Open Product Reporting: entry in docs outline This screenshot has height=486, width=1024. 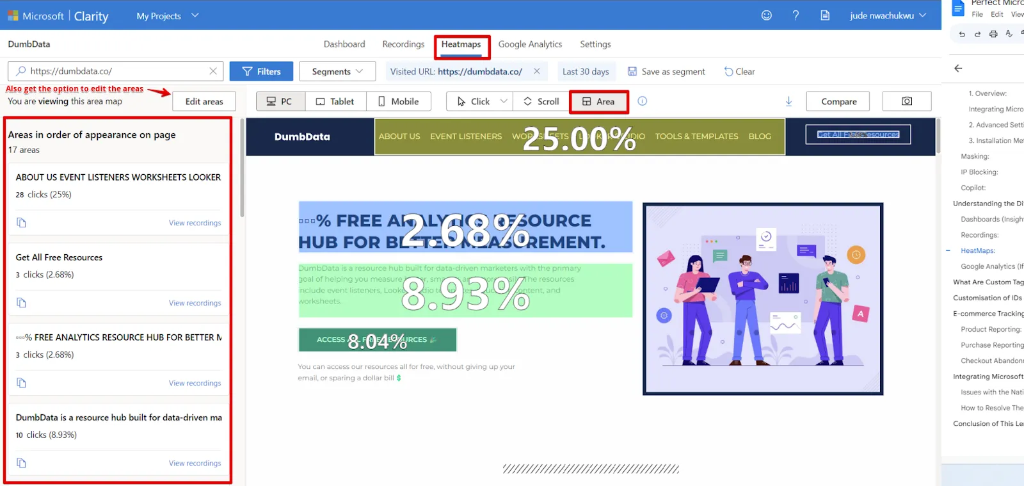pos(991,329)
